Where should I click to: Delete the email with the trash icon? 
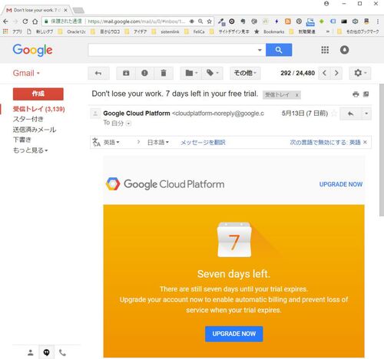pos(164,74)
